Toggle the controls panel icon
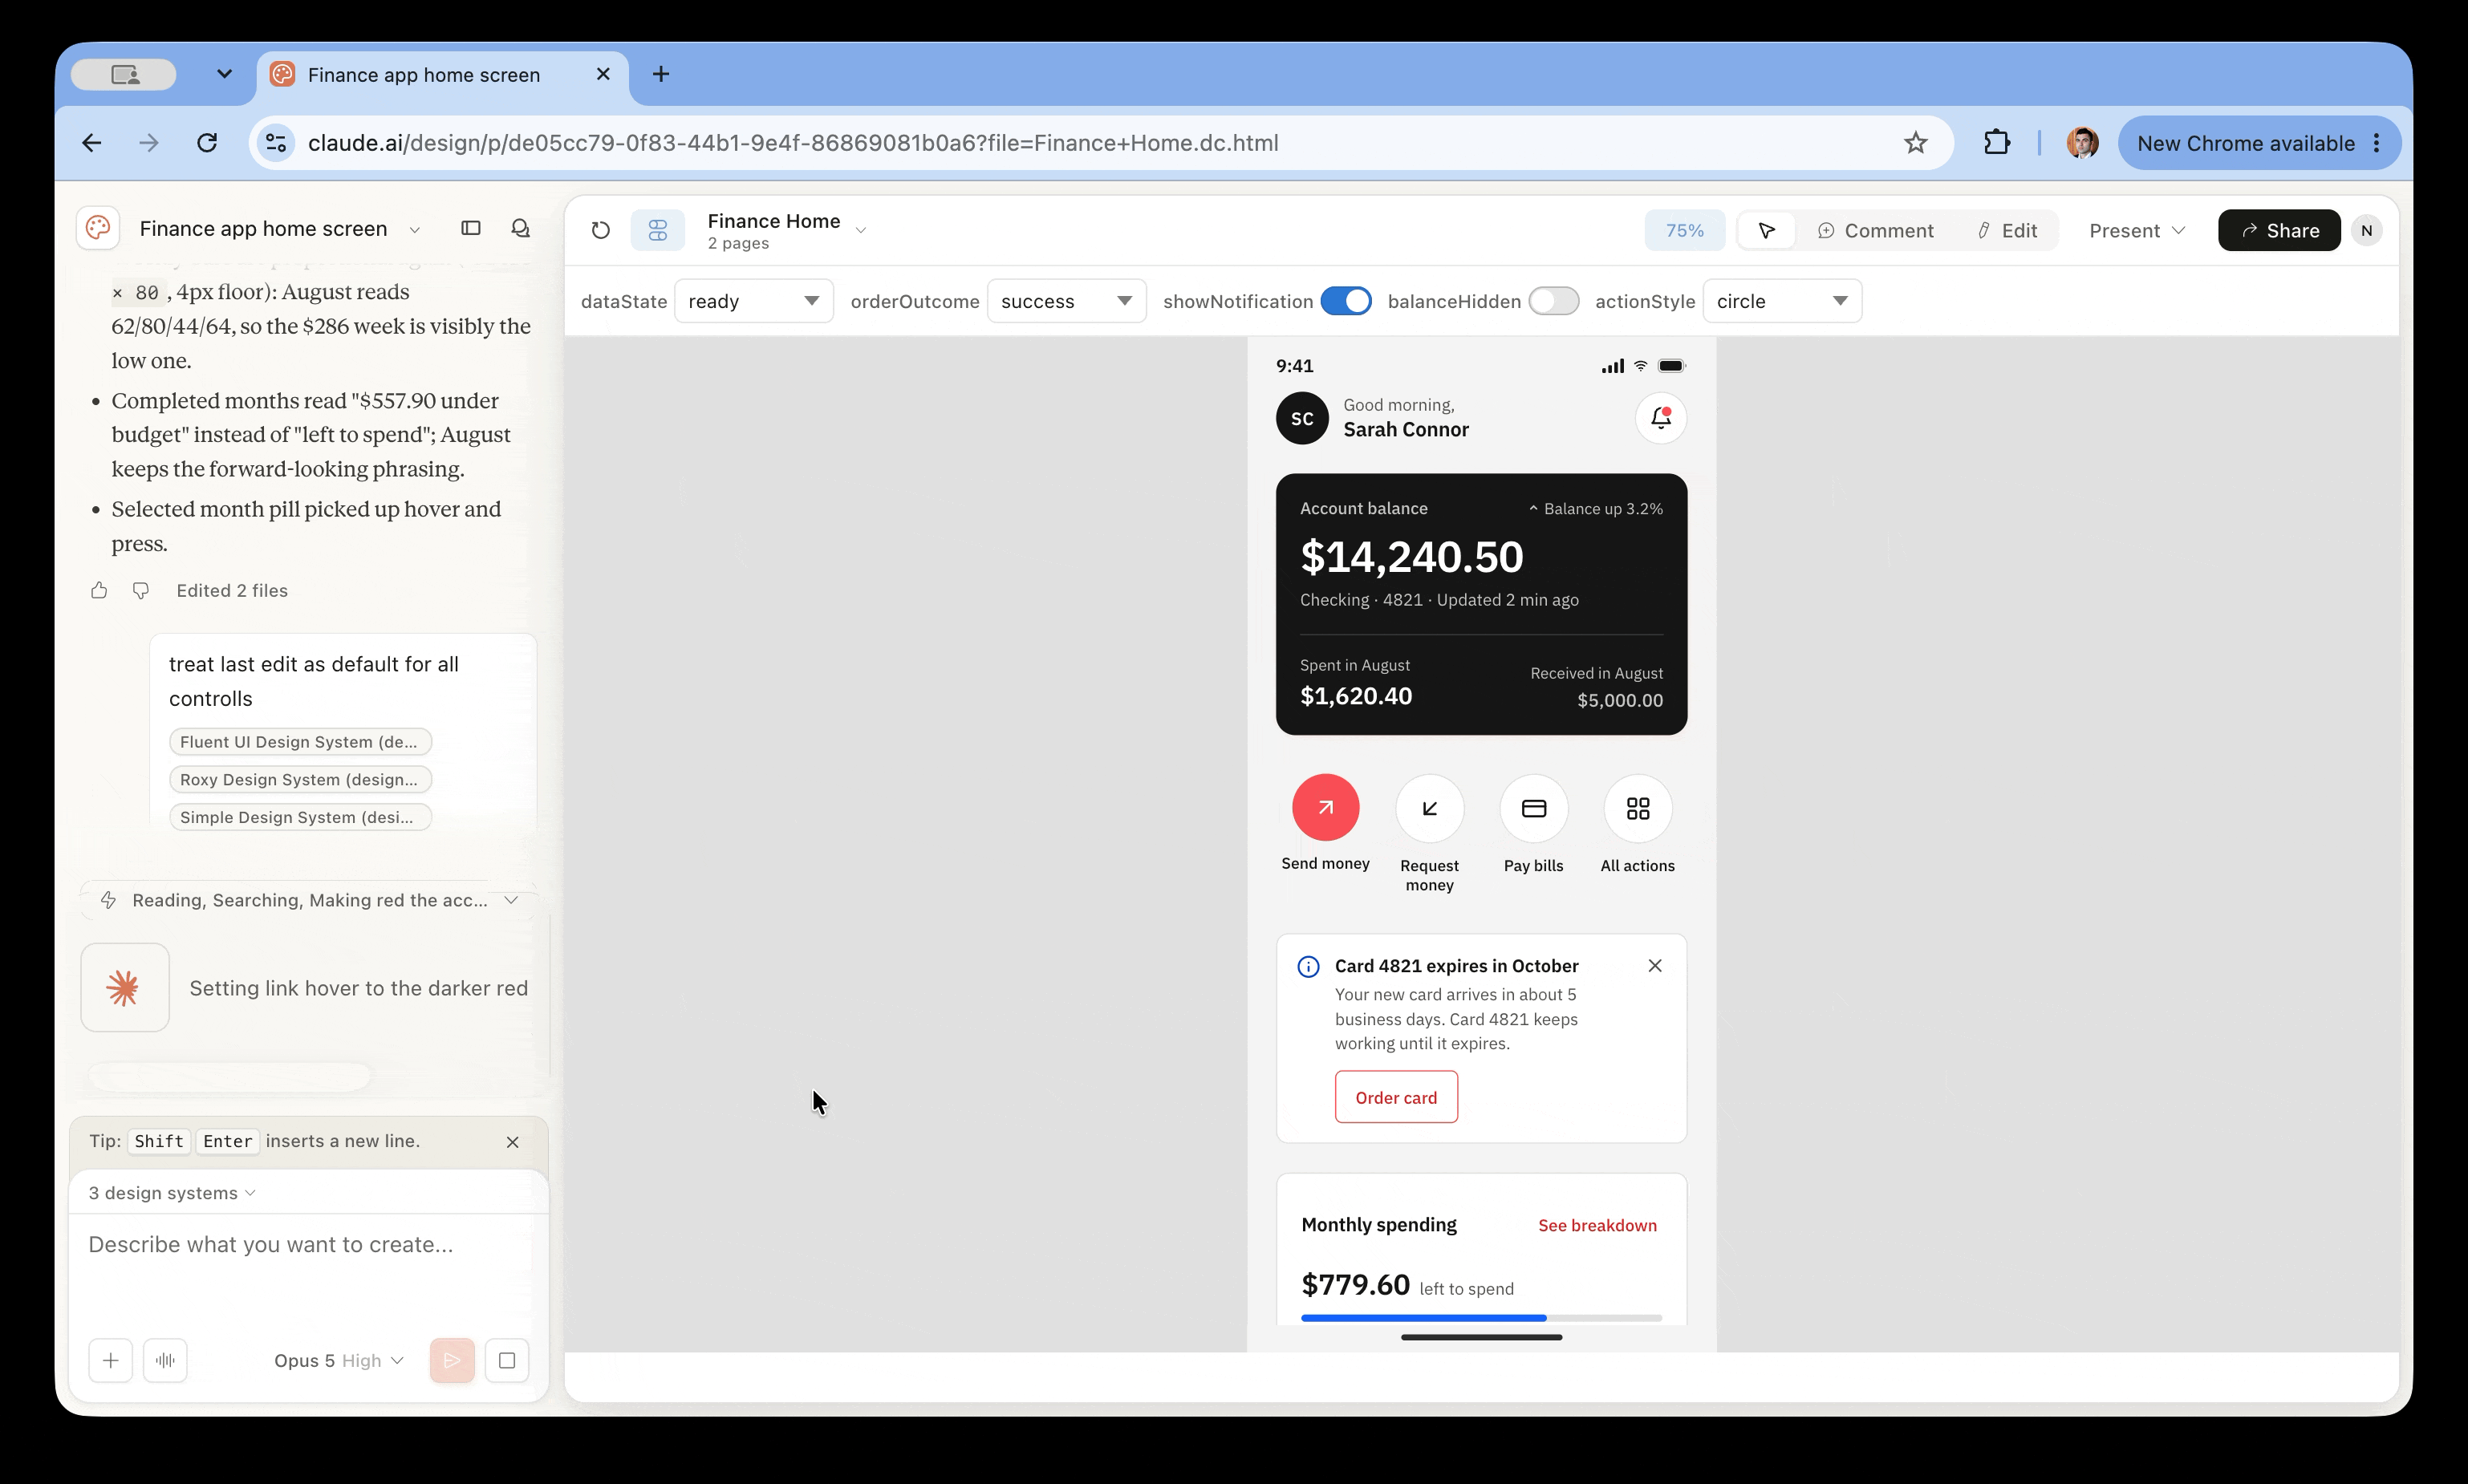This screenshot has width=2468, height=1484. 658,230
